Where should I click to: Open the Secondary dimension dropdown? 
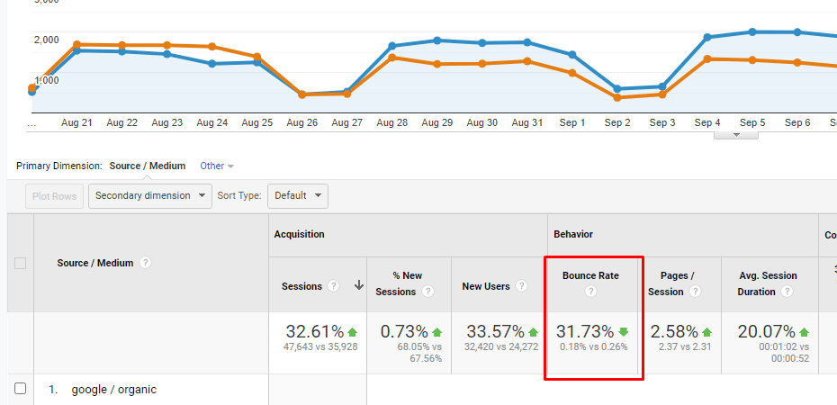(150, 195)
